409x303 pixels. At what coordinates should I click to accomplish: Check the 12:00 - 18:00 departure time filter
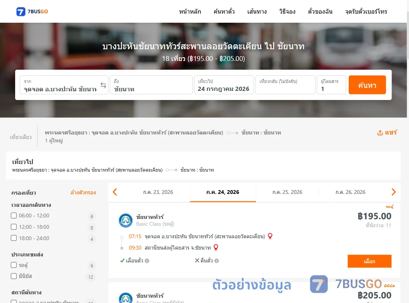pos(14,227)
